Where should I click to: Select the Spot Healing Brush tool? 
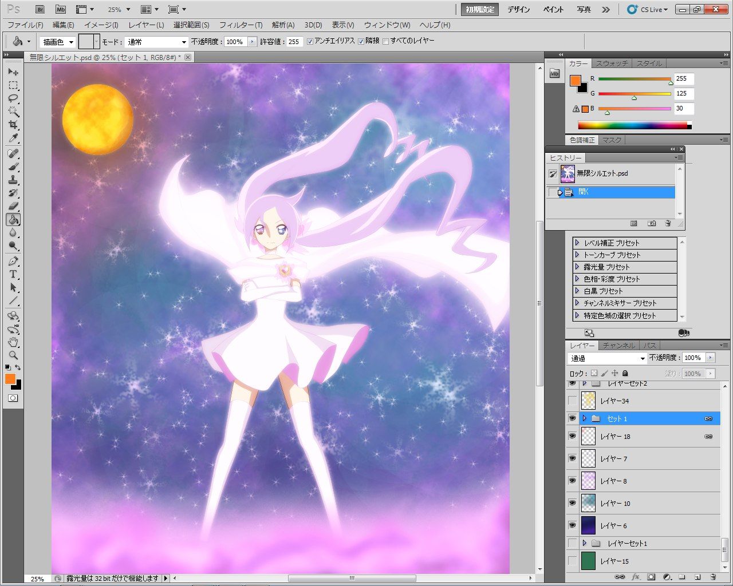(x=13, y=153)
